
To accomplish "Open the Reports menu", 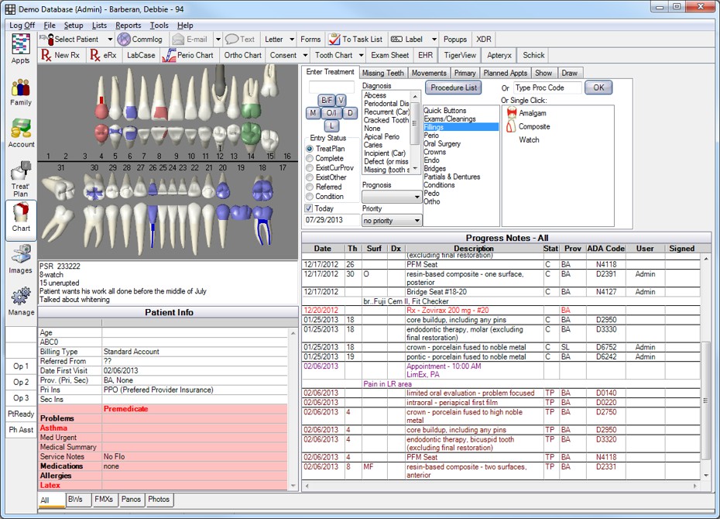I will [x=128, y=26].
